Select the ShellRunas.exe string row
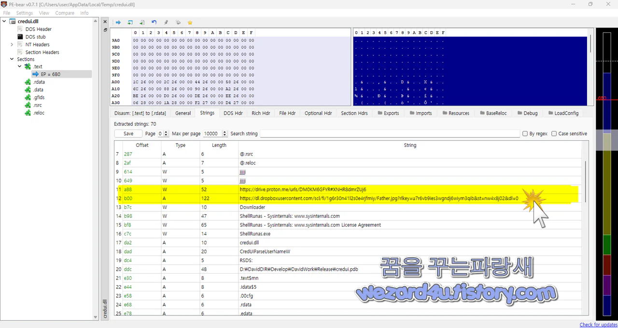Viewport: 618px width, 328px height. click(348, 234)
